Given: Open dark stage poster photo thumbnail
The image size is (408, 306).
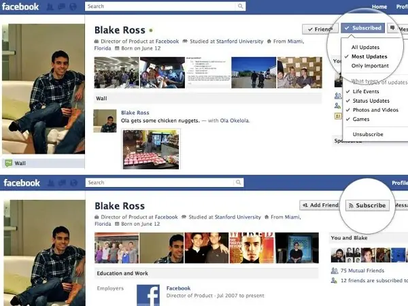Looking at the screenshot, I should point(297,248).
